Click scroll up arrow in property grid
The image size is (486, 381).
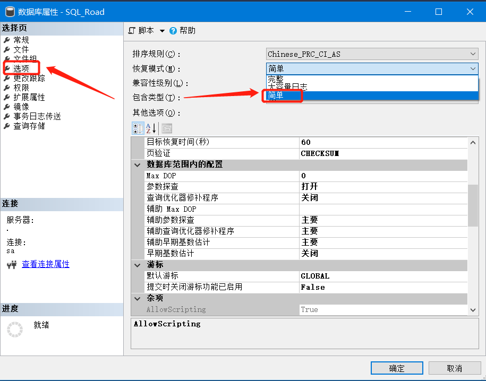click(x=473, y=143)
